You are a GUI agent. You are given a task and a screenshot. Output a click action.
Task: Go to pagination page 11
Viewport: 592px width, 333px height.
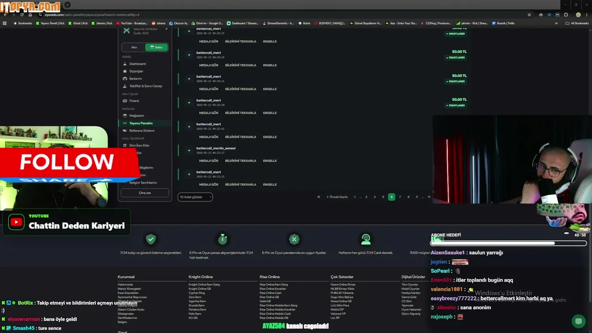tap(429, 197)
